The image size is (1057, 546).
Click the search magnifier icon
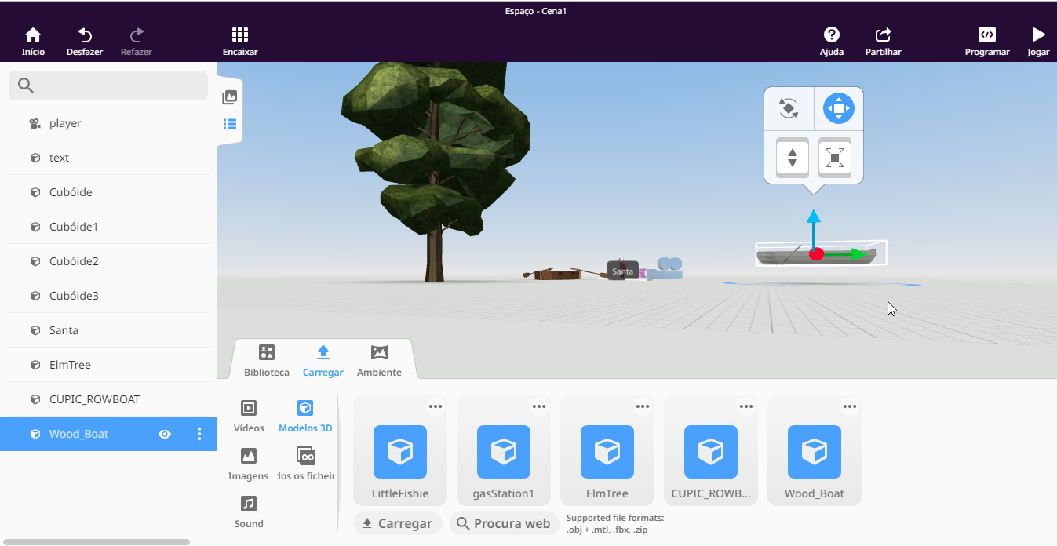[26, 86]
